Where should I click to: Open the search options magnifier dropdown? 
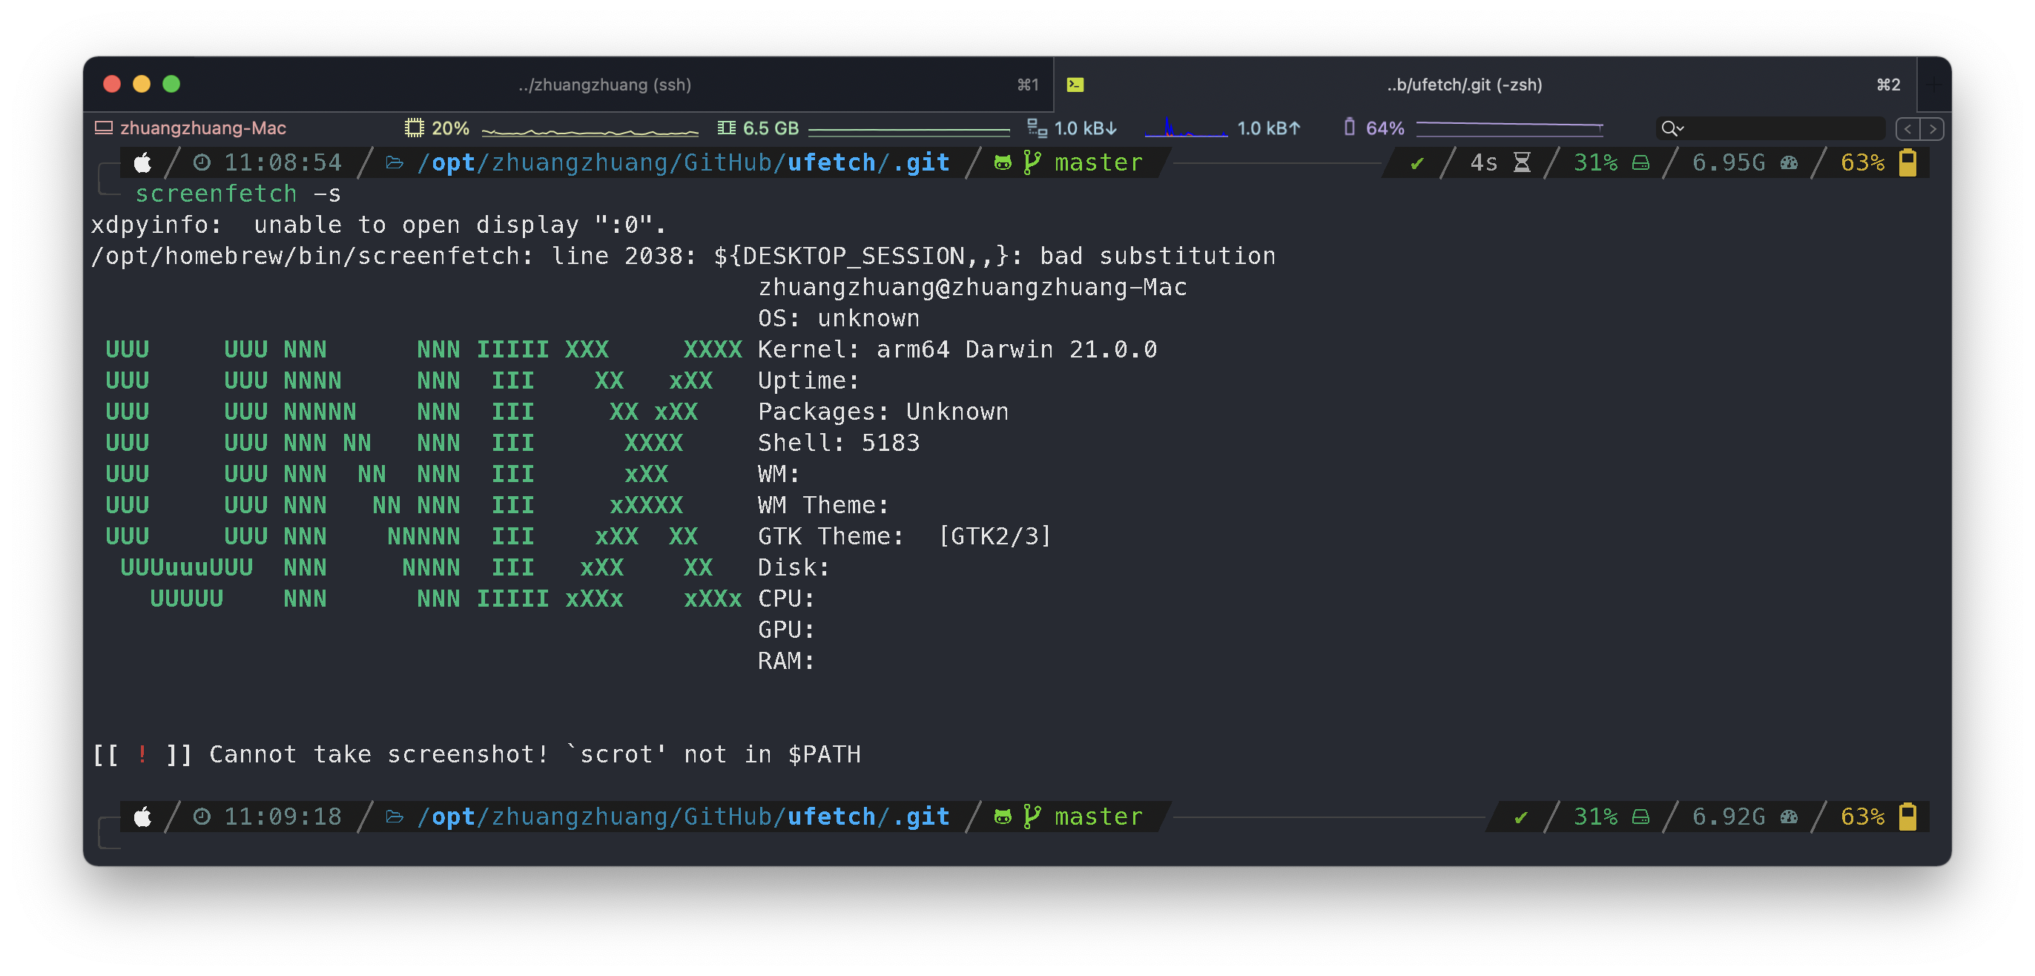click(1672, 128)
